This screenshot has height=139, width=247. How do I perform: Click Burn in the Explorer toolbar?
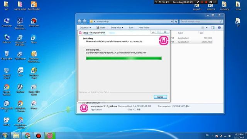coord(131,27)
